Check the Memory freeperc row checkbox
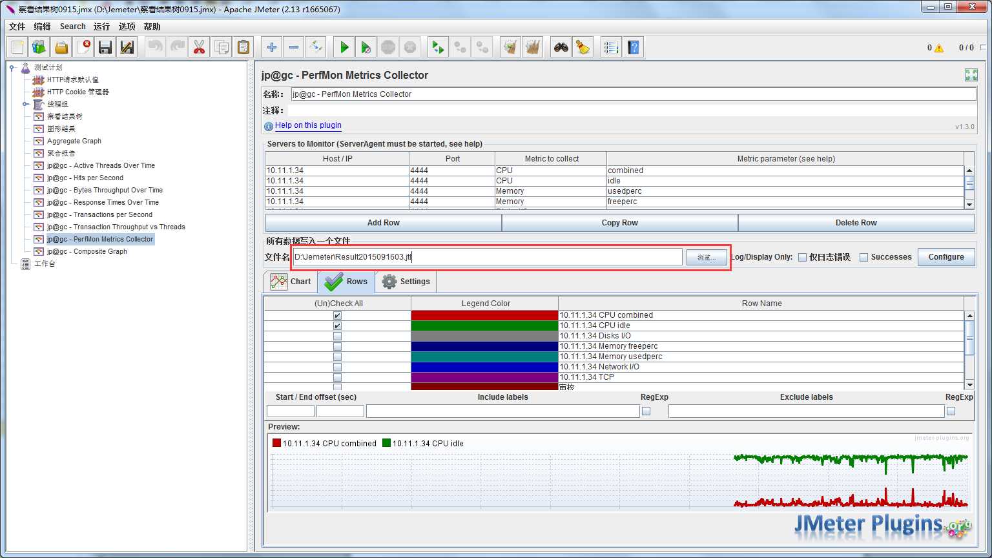This screenshot has height=558, width=992. [337, 347]
